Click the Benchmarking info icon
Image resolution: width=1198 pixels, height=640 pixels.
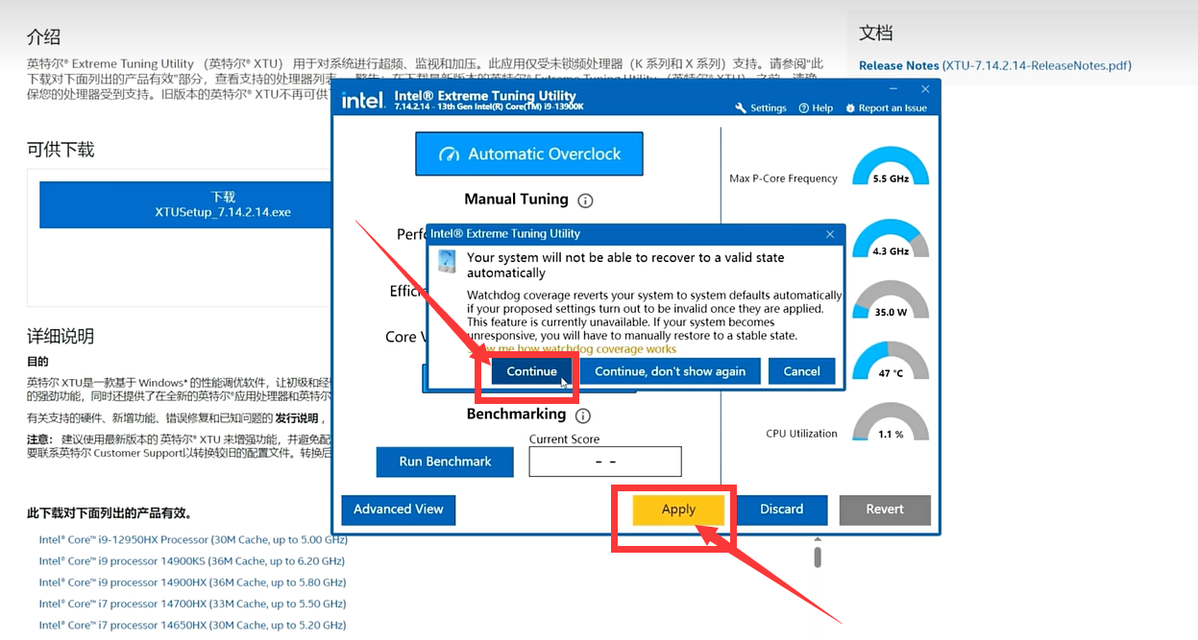tap(582, 415)
